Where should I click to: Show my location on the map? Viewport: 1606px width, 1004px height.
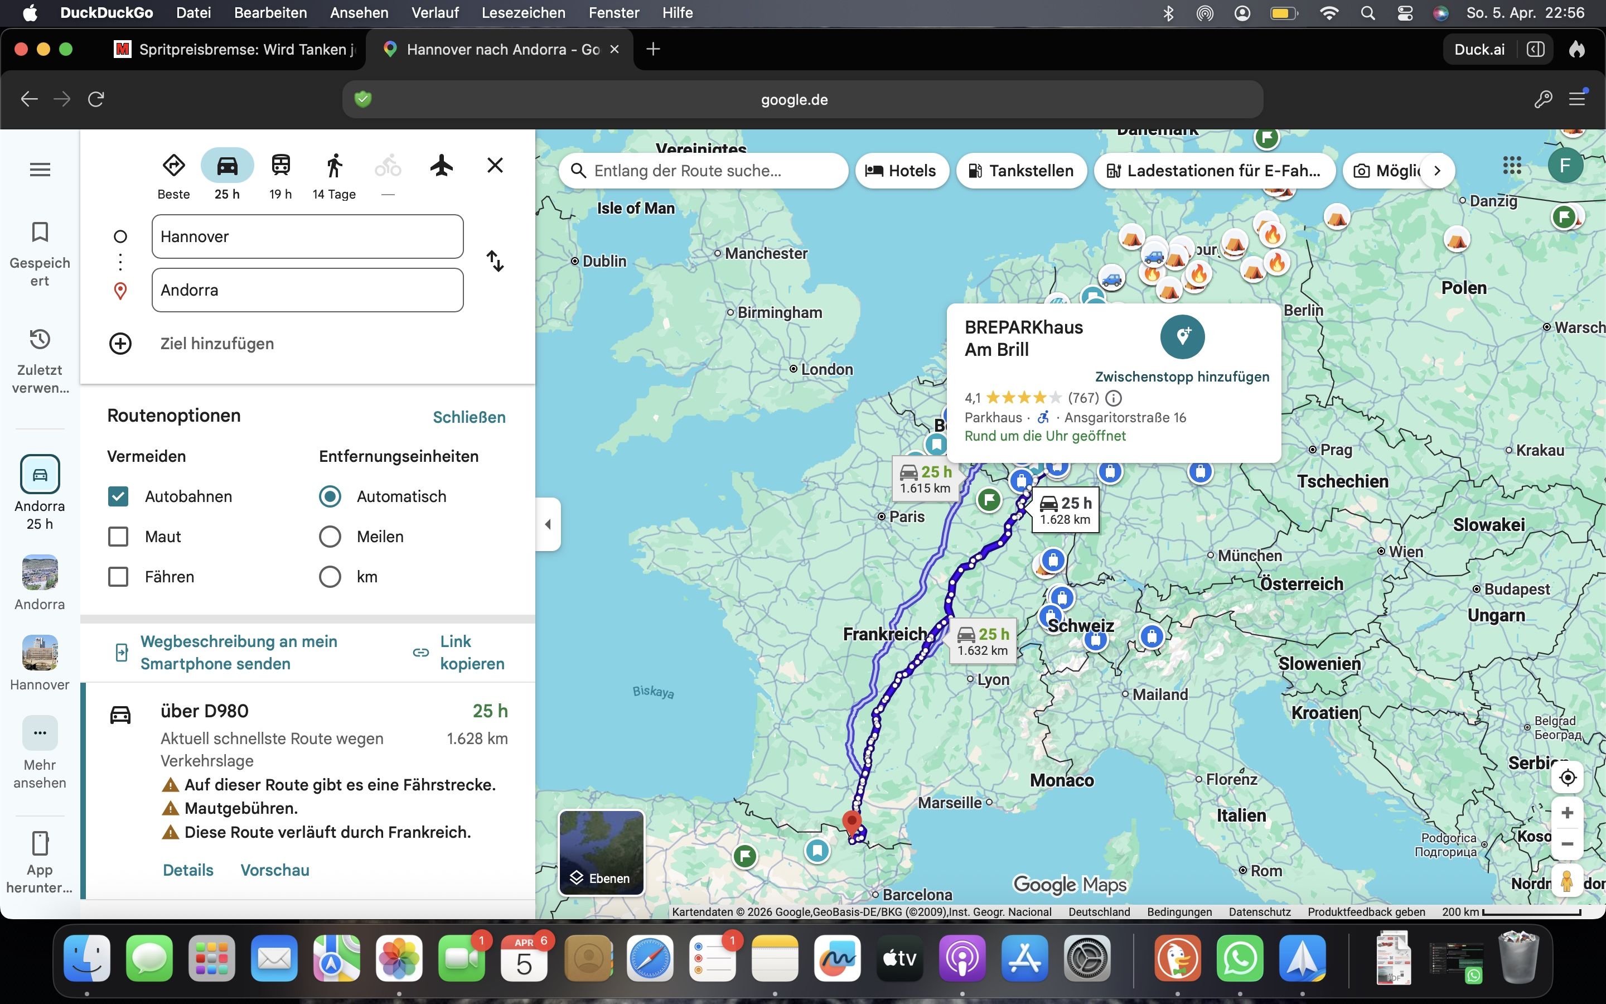point(1568,778)
